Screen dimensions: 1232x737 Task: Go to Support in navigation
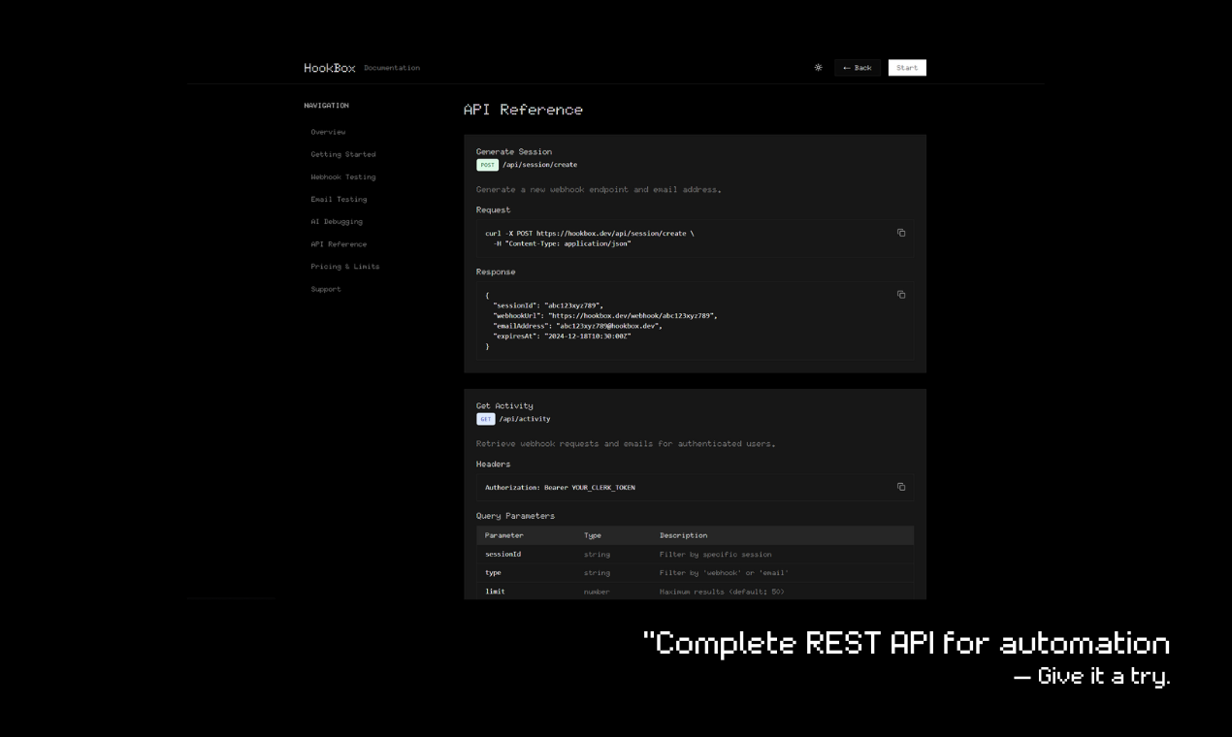326,289
